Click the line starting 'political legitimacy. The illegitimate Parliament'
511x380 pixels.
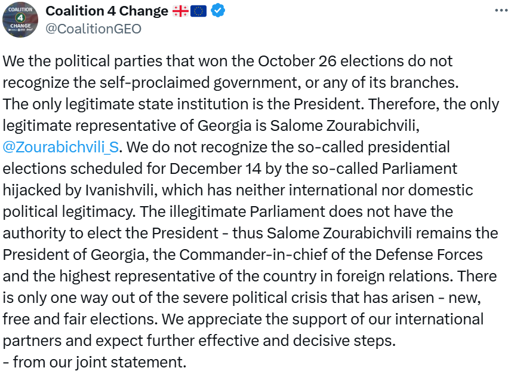(227, 212)
